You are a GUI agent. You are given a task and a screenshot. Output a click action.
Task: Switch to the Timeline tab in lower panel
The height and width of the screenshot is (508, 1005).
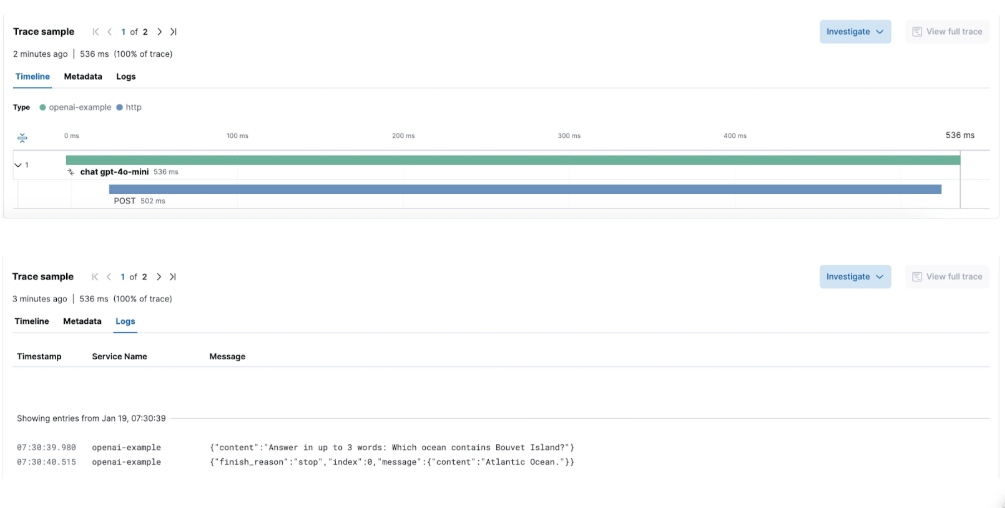point(32,321)
